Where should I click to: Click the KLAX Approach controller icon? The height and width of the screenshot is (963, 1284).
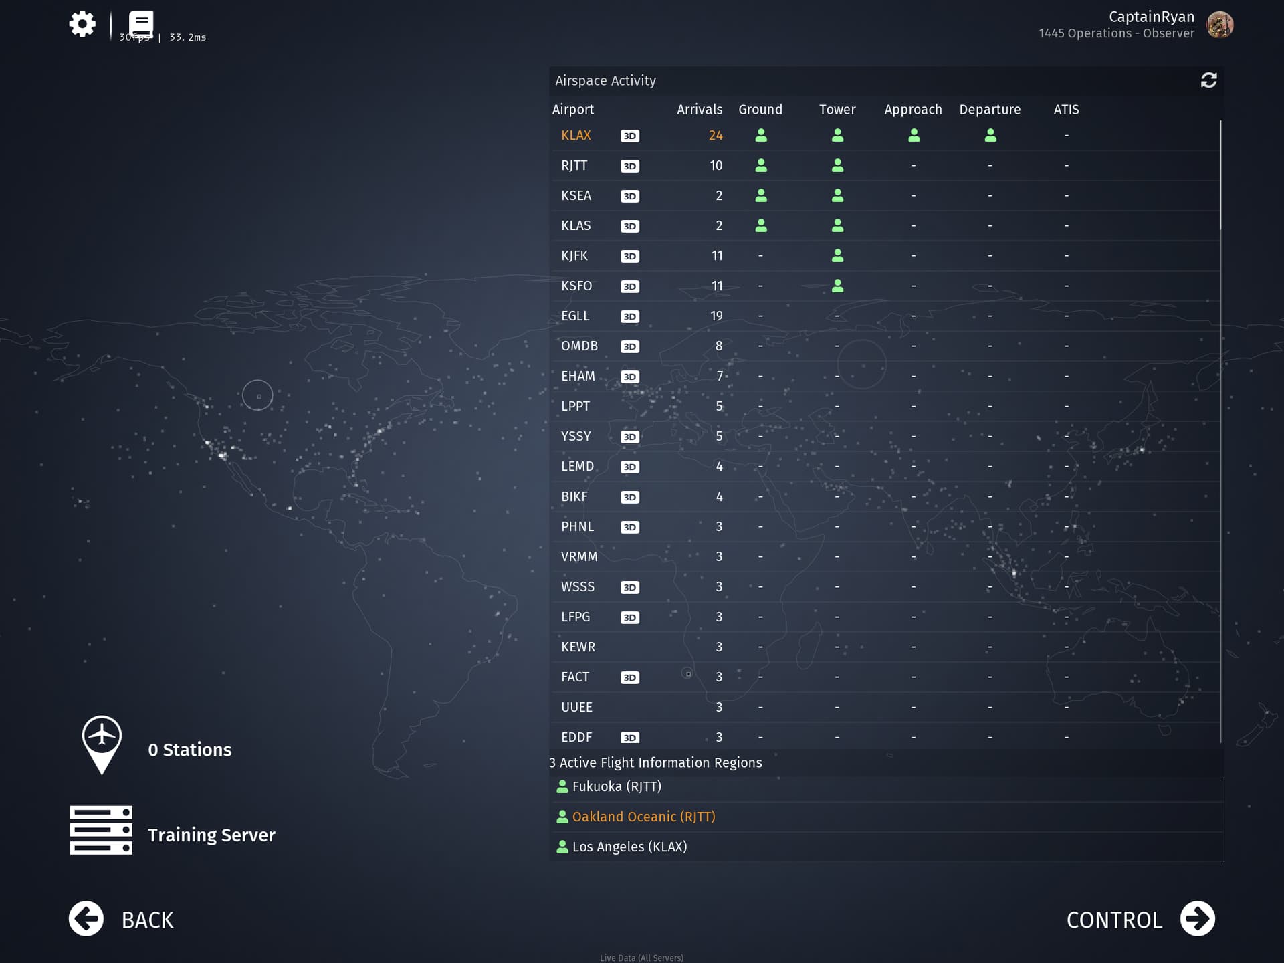pos(914,136)
